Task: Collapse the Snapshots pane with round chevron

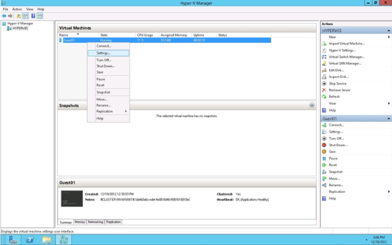Action: (312, 105)
